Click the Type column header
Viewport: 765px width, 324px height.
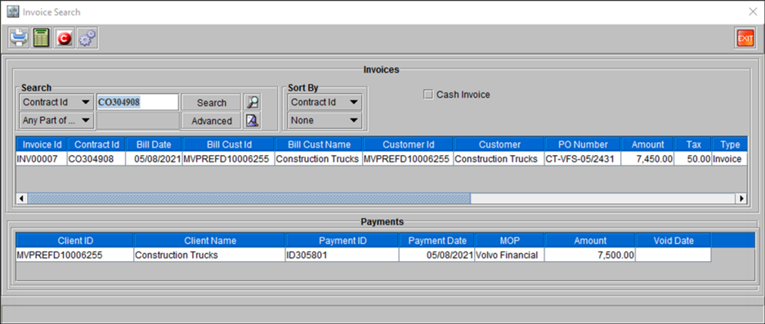[x=729, y=144]
